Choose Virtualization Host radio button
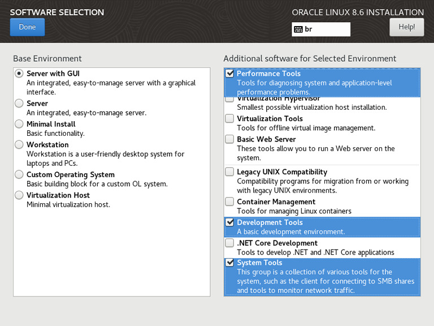This screenshot has width=434, height=326. coord(19,195)
